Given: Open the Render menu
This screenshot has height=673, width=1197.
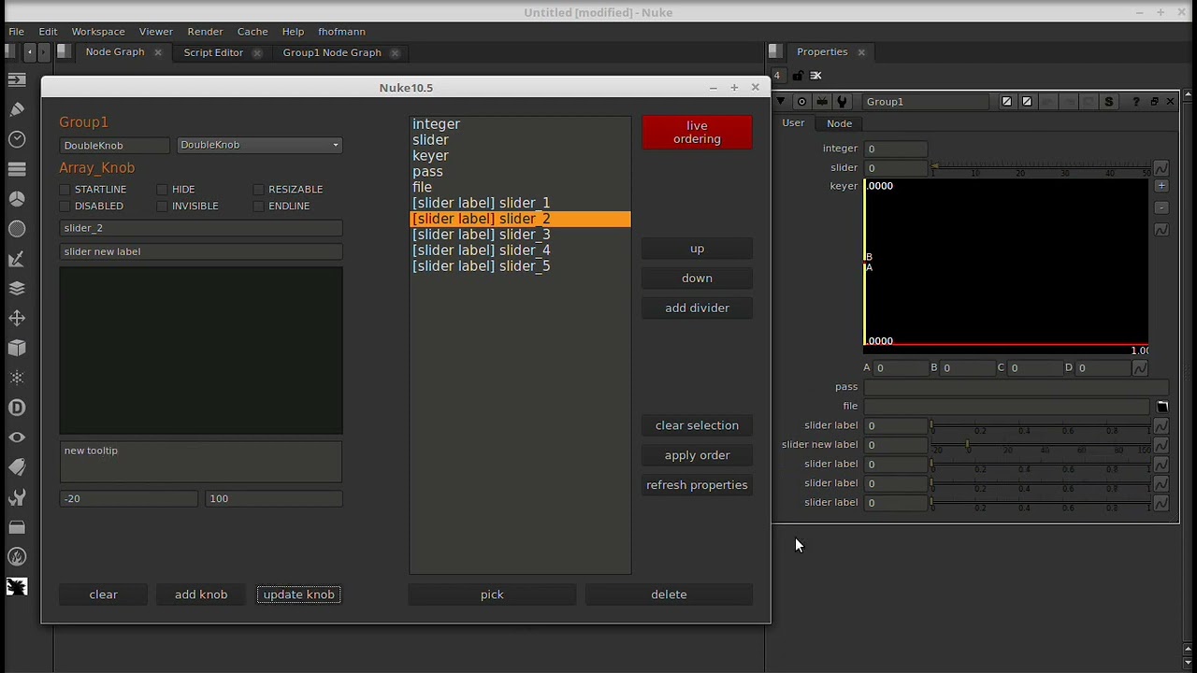Looking at the screenshot, I should point(205,32).
